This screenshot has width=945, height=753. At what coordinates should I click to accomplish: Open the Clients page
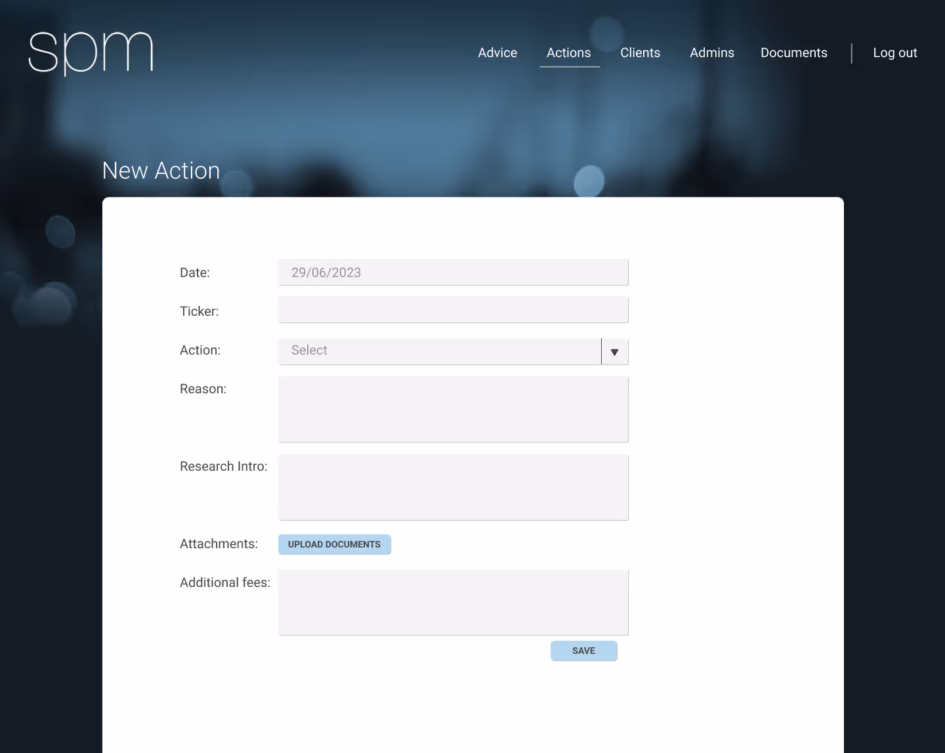tap(640, 53)
